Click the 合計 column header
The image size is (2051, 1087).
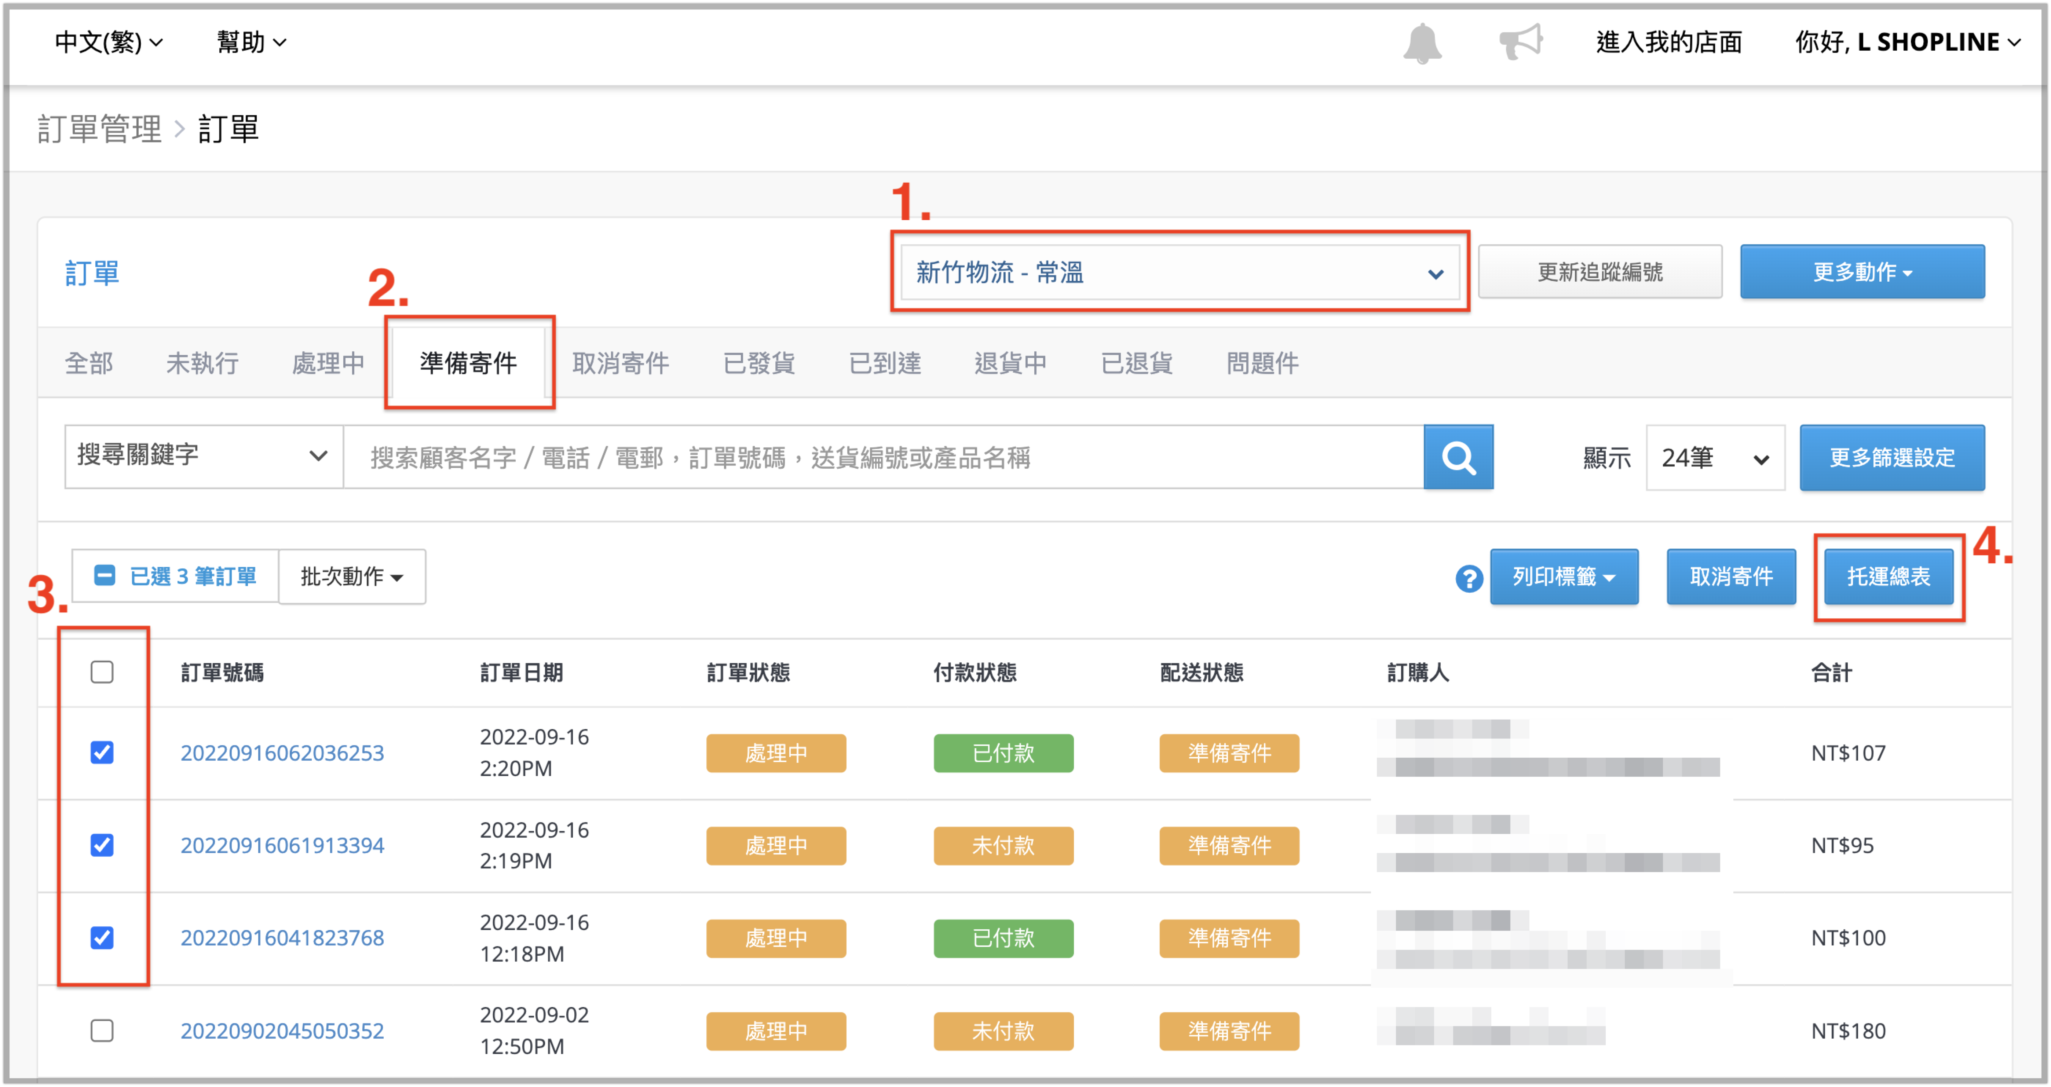coord(1831,673)
